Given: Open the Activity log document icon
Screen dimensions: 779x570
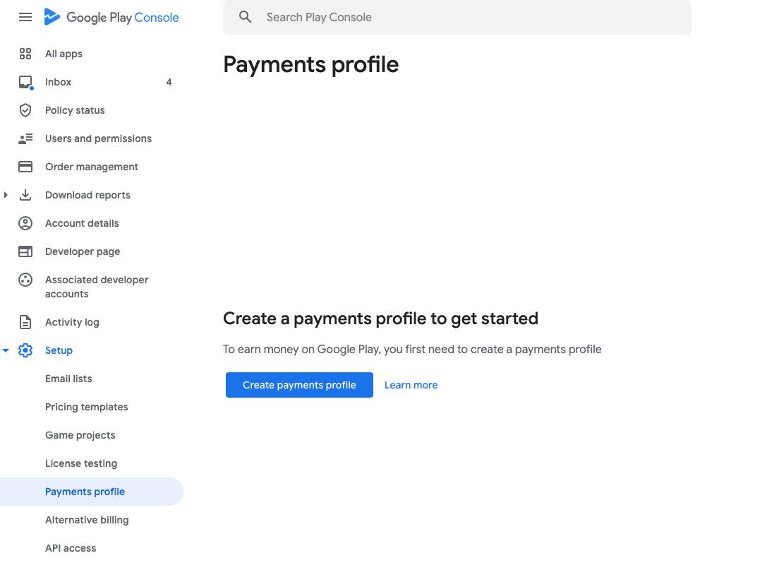Looking at the screenshot, I should pyautogui.click(x=25, y=322).
